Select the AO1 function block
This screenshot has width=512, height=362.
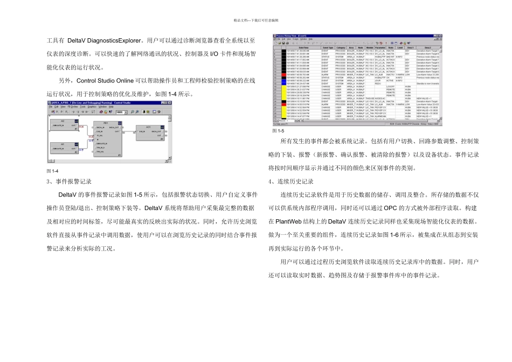tap(150, 133)
